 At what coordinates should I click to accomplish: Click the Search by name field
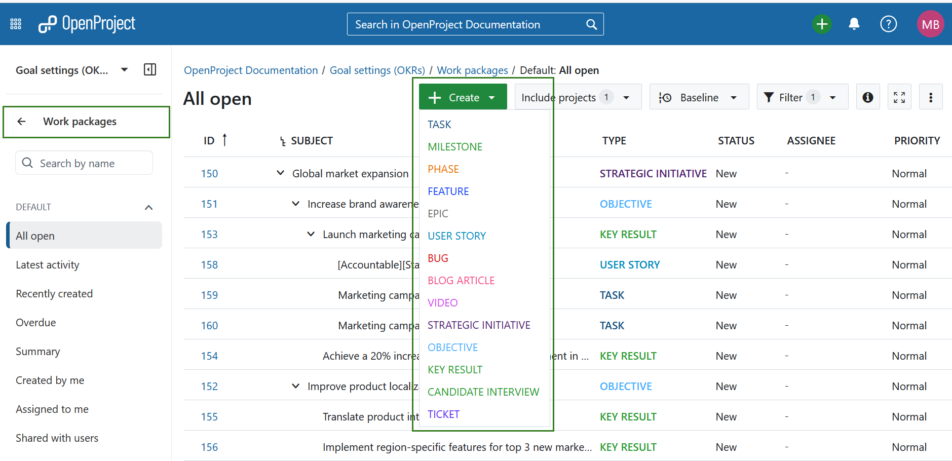[84, 163]
